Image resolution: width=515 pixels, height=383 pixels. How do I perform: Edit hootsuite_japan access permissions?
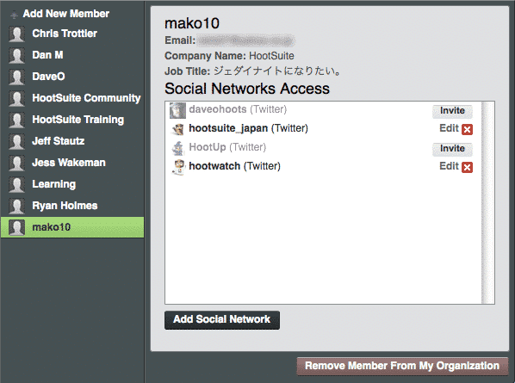(x=449, y=128)
